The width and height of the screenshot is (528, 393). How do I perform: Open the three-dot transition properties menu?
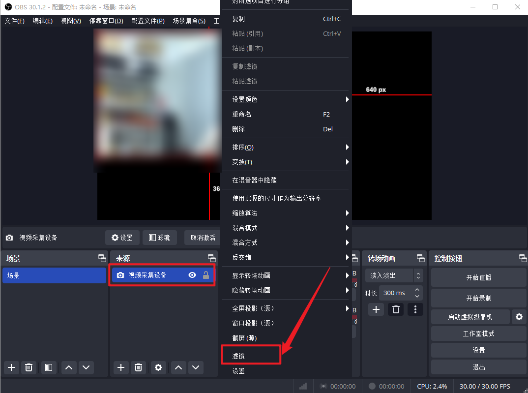tap(415, 309)
